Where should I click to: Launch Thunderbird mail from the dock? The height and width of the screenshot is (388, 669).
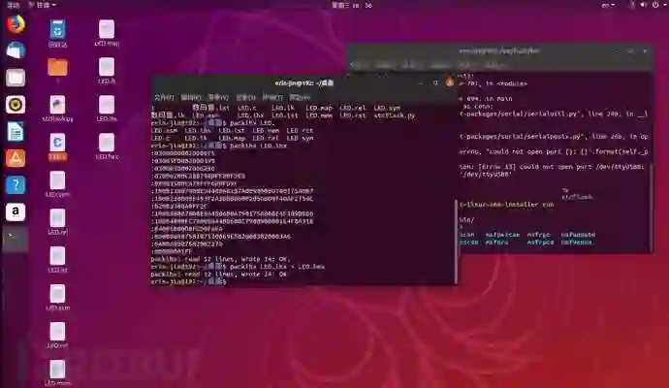16,50
